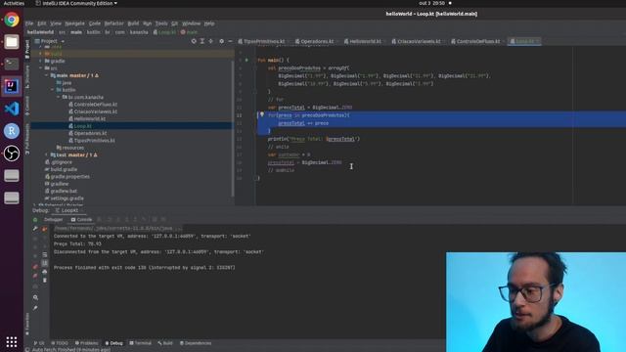Click the yellow lightbulb intention icon
This screenshot has height=352, width=626.
click(262, 114)
